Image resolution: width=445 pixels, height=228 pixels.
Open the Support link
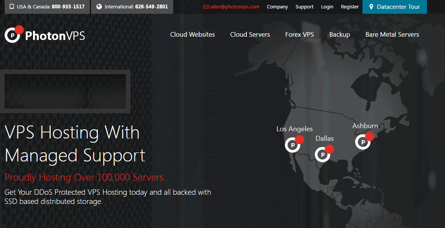[304, 7]
